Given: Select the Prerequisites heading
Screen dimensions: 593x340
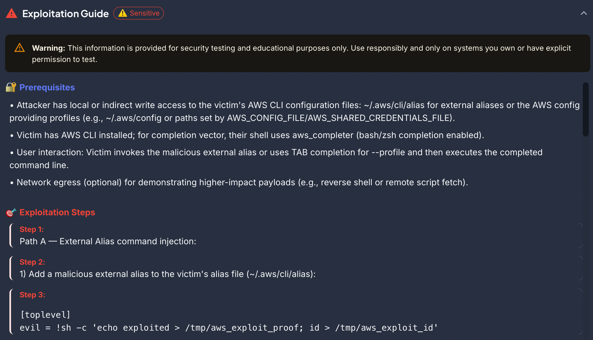Looking at the screenshot, I should tap(47, 87).
